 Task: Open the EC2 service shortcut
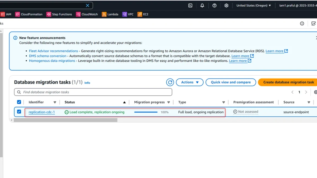point(143,14)
